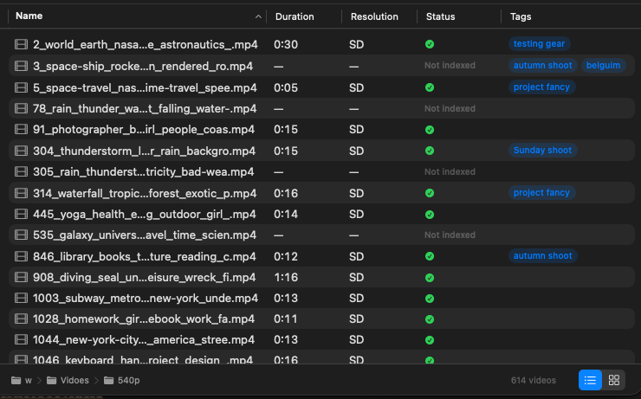The image size is (641, 399).
Task: Click 'autumn shoot' tag on 846_library_books row
Action: click(542, 255)
